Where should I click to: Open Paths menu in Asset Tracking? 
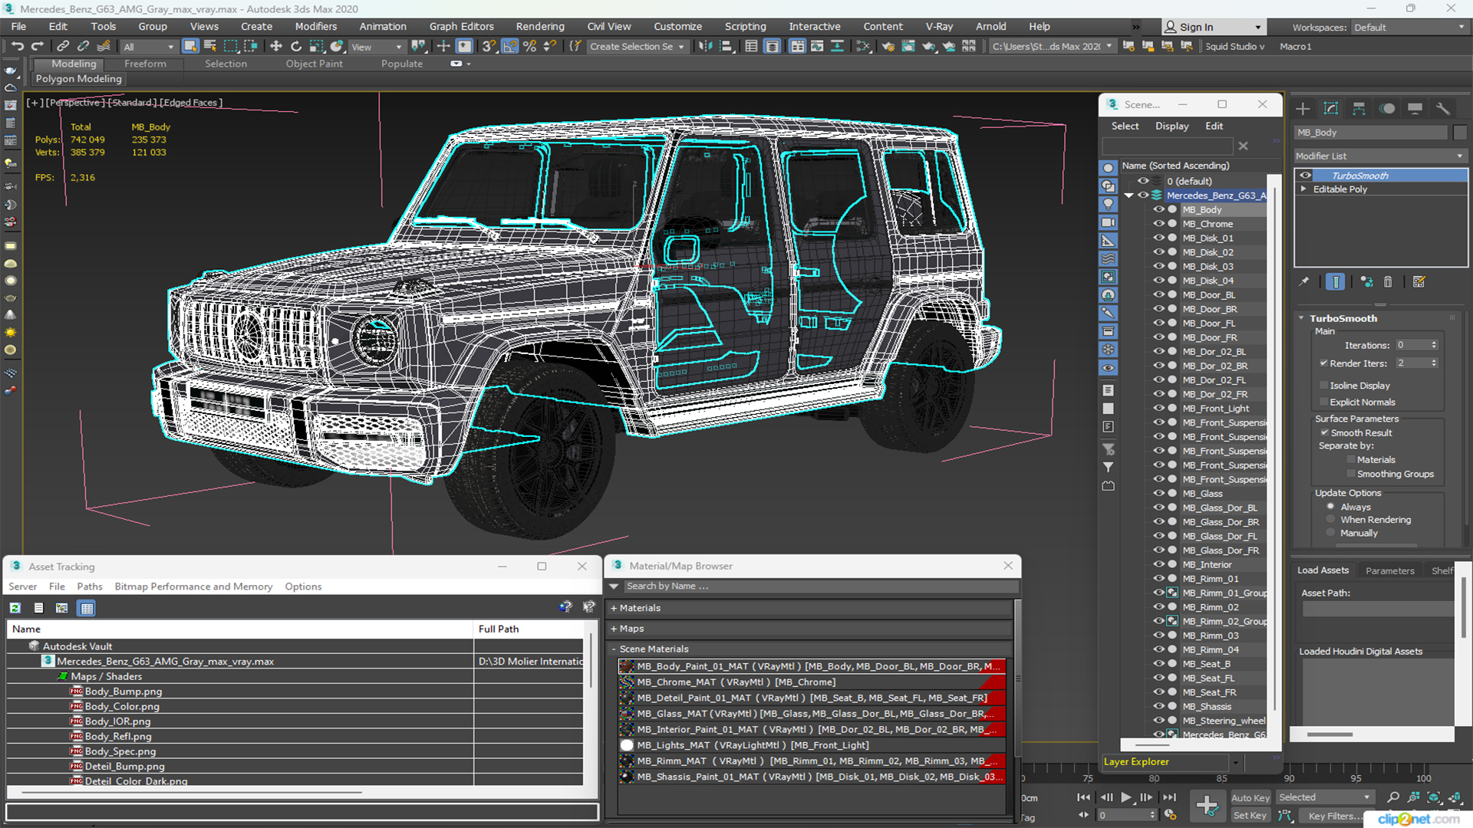90,586
